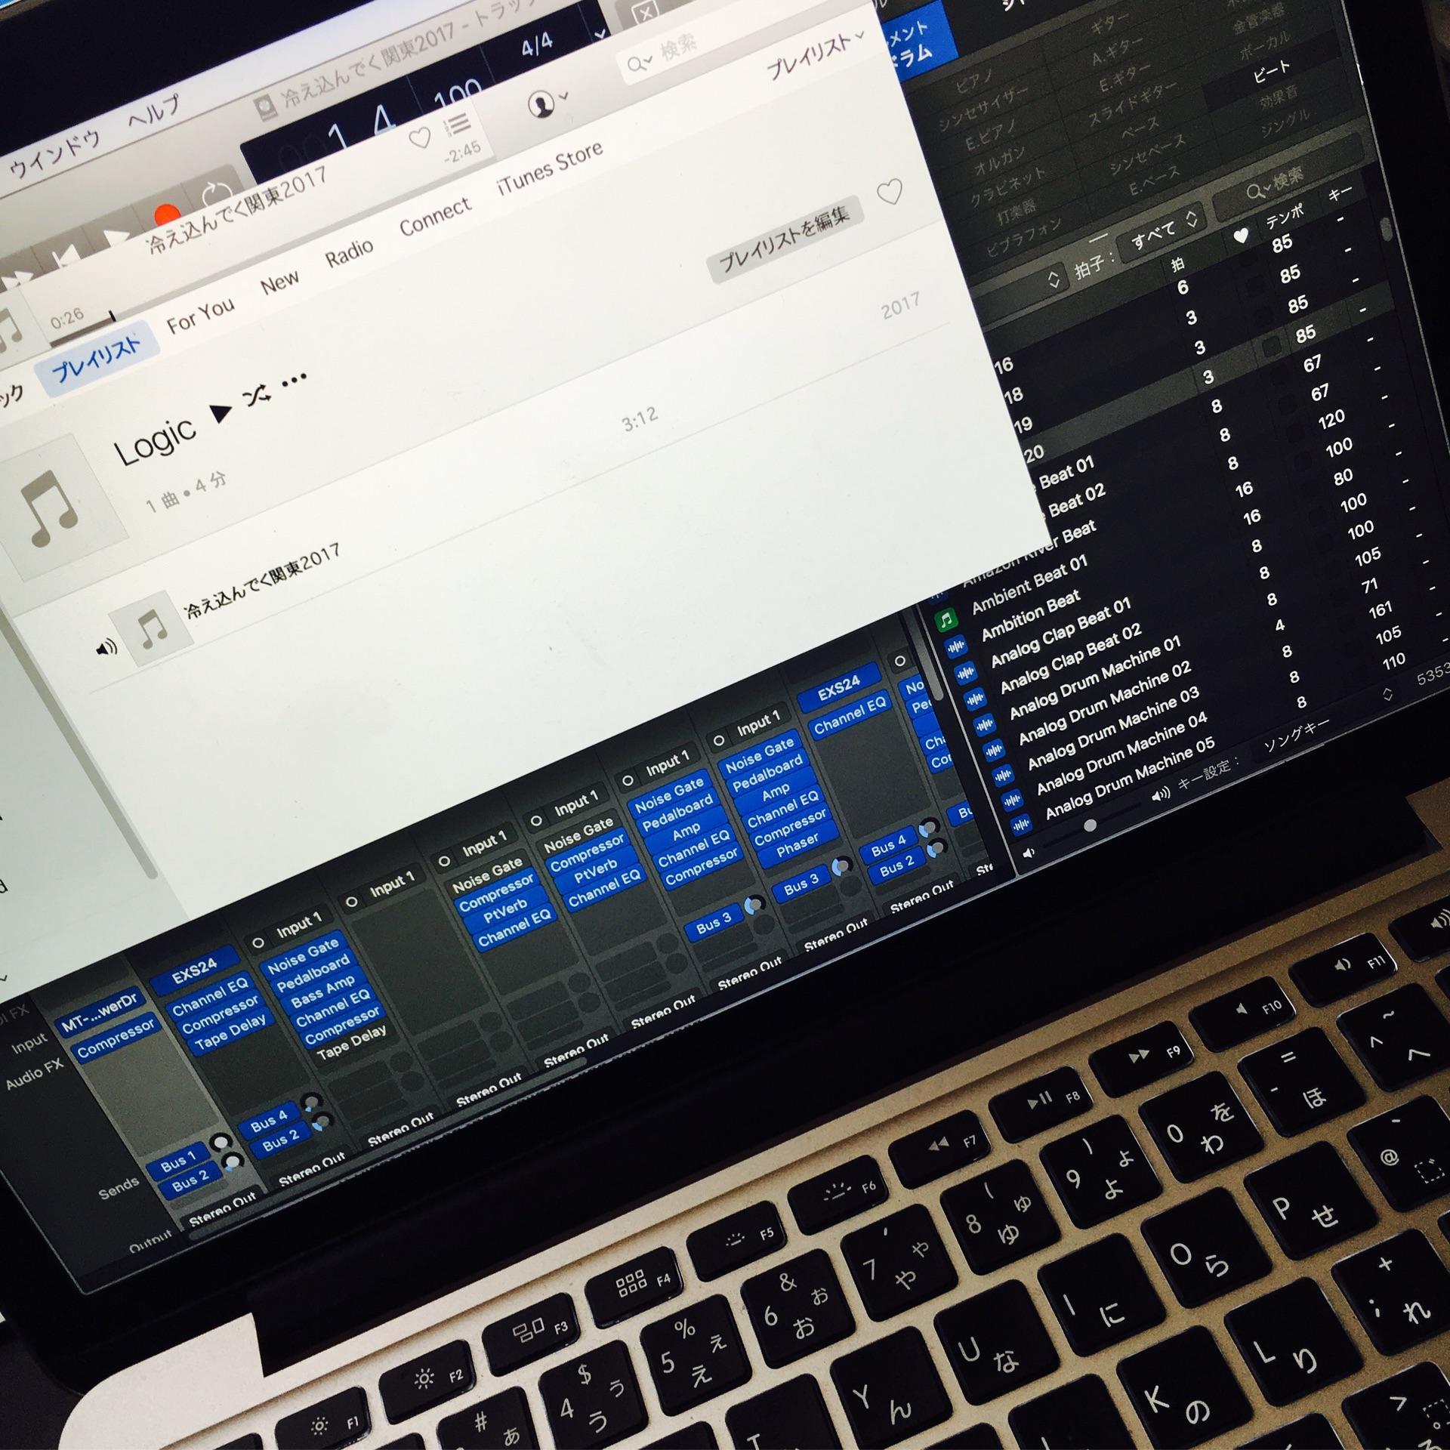This screenshot has height=1450, width=1450.
Task: Switch to the Radio tab
Action: (349, 253)
